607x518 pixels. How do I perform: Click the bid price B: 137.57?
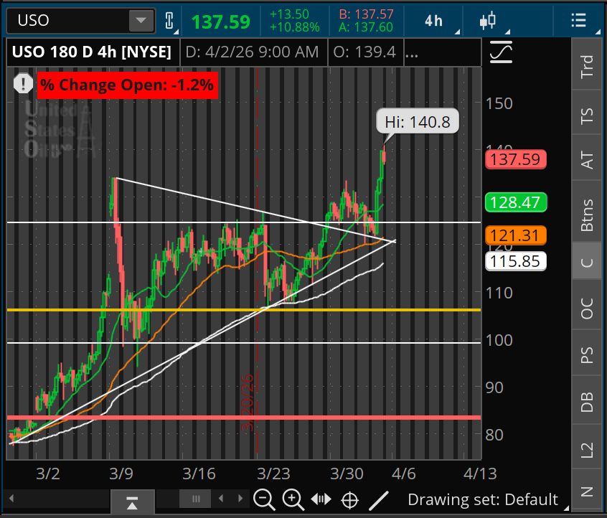tap(366, 14)
